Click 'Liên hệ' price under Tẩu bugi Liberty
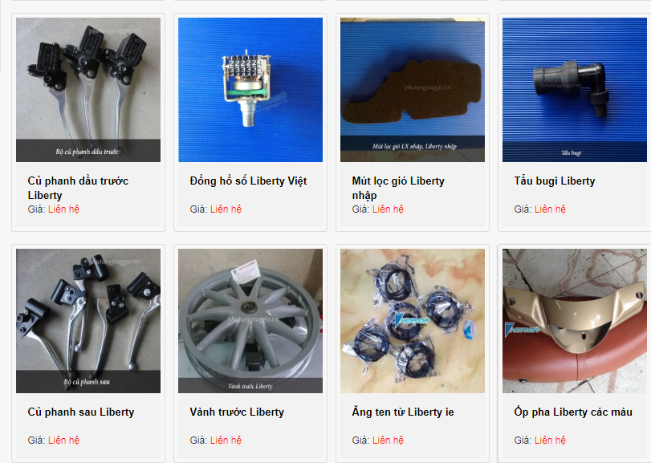The width and height of the screenshot is (651, 463). click(x=550, y=209)
